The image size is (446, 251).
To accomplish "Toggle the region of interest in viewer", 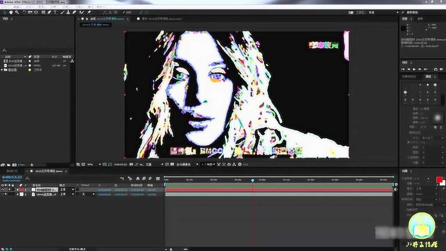I will 167,164.
